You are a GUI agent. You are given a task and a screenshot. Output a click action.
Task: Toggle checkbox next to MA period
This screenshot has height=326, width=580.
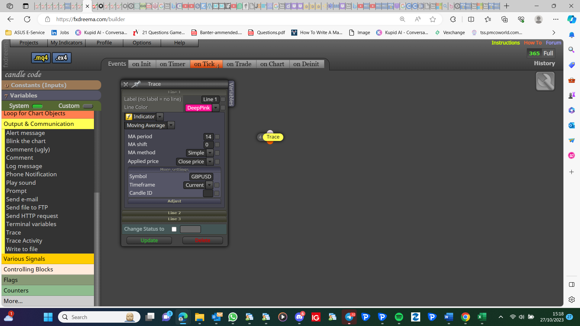(x=217, y=137)
